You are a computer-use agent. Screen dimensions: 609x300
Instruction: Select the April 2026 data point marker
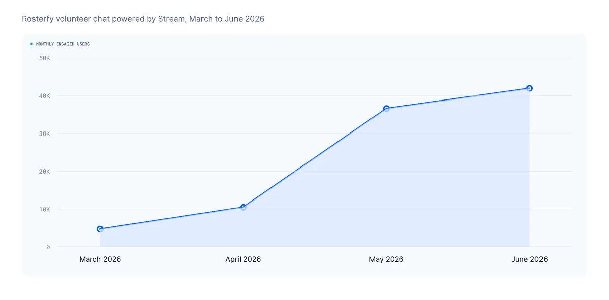point(243,207)
